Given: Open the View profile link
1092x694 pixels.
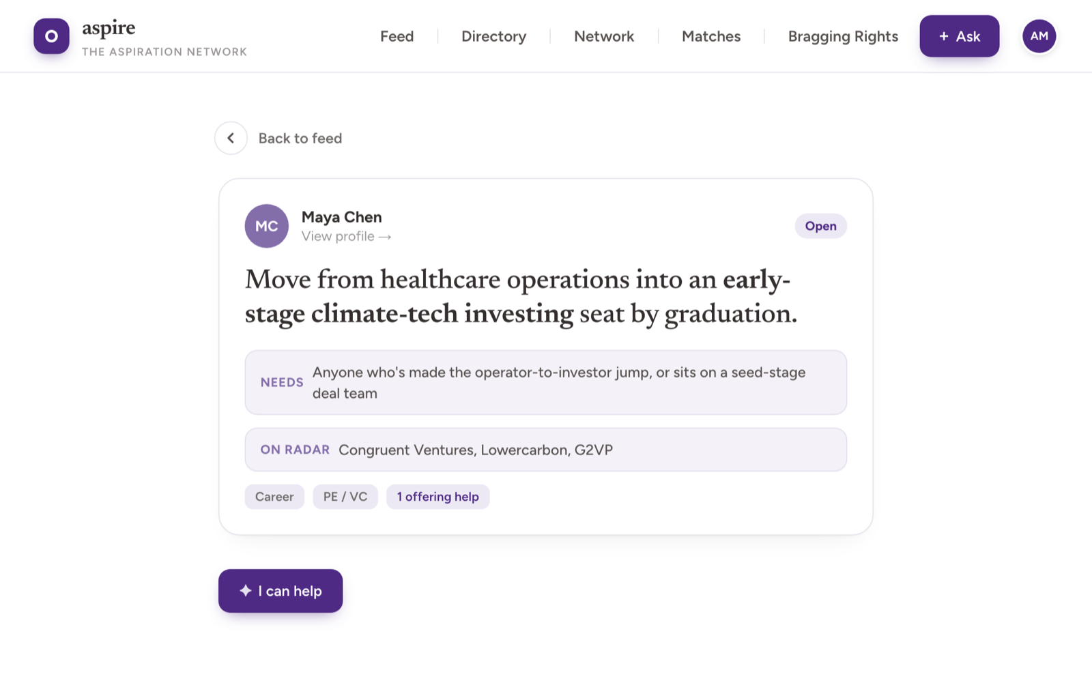Looking at the screenshot, I should point(346,236).
